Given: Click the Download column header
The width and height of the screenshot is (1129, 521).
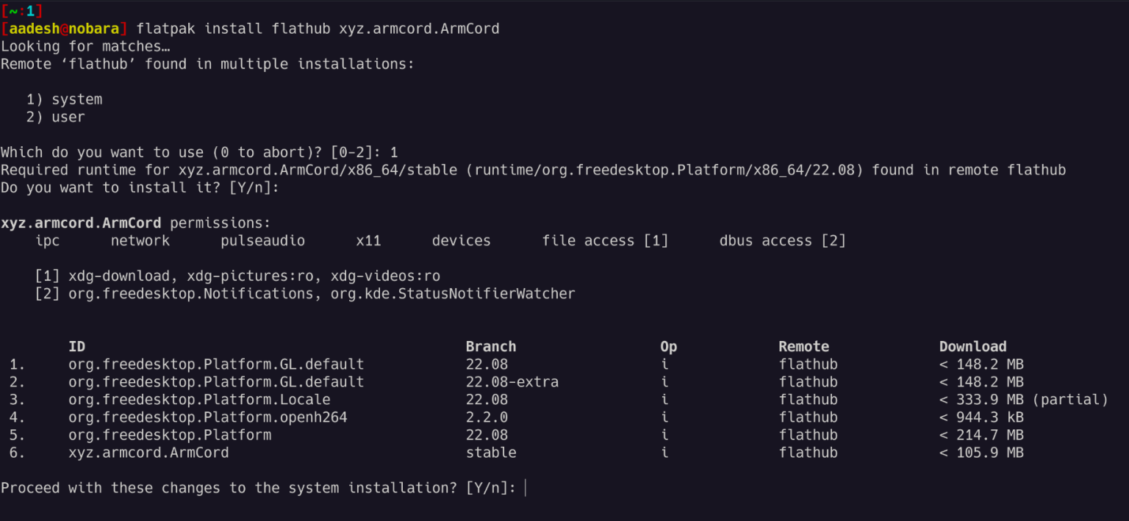Looking at the screenshot, I should click(972, 346).
